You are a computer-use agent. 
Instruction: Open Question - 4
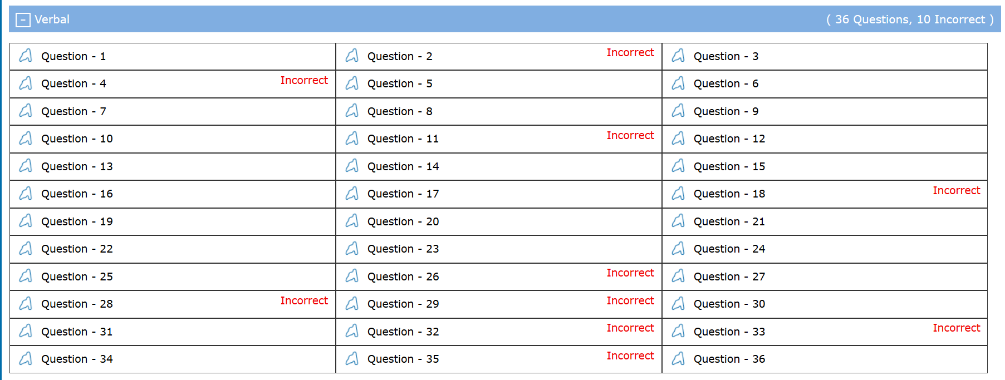(x=73, y=83)
